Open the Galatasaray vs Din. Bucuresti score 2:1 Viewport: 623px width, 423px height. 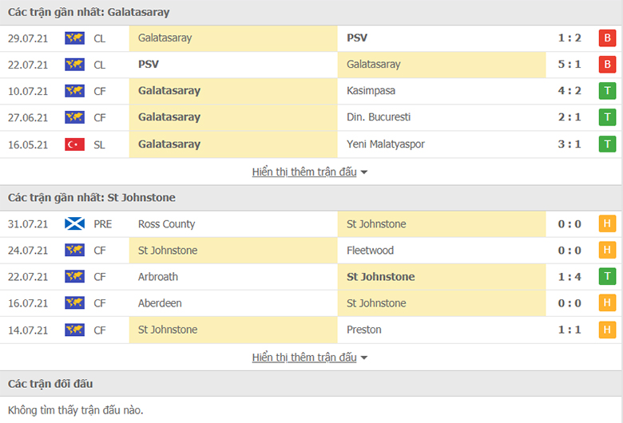tap(569, 117)
